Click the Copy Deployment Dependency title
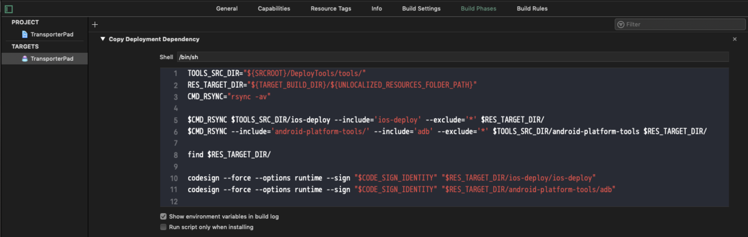 (154, 39)
